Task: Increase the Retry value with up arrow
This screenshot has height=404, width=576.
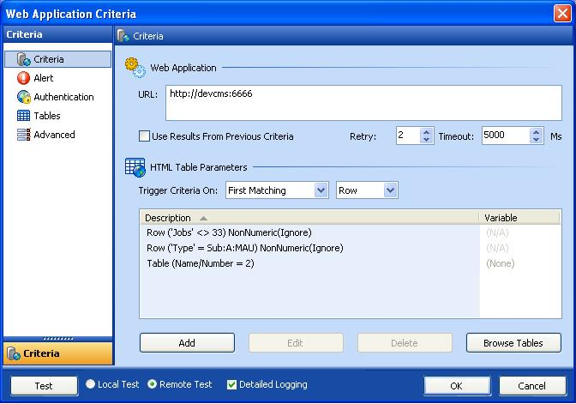Action: point(427,132)
